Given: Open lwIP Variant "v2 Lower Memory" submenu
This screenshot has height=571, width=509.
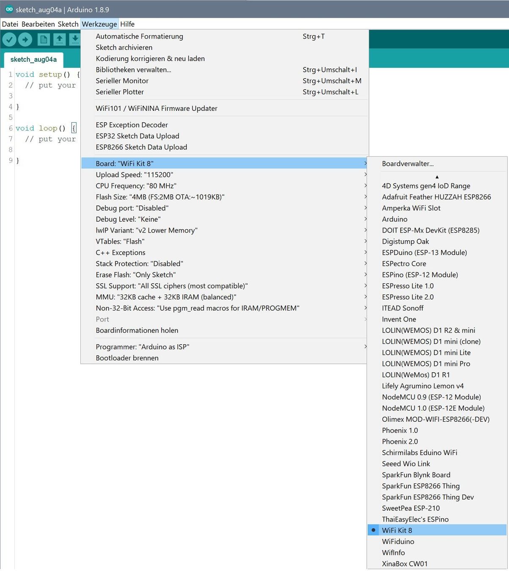Looking at the screenshot, I should pos(224,230).
